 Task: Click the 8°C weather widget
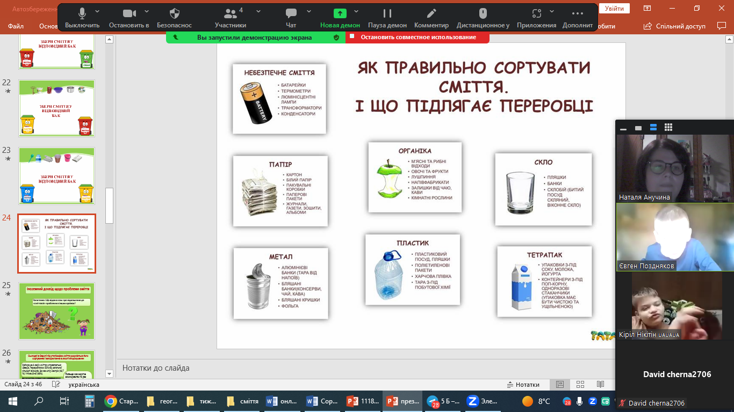coord(536,401)
